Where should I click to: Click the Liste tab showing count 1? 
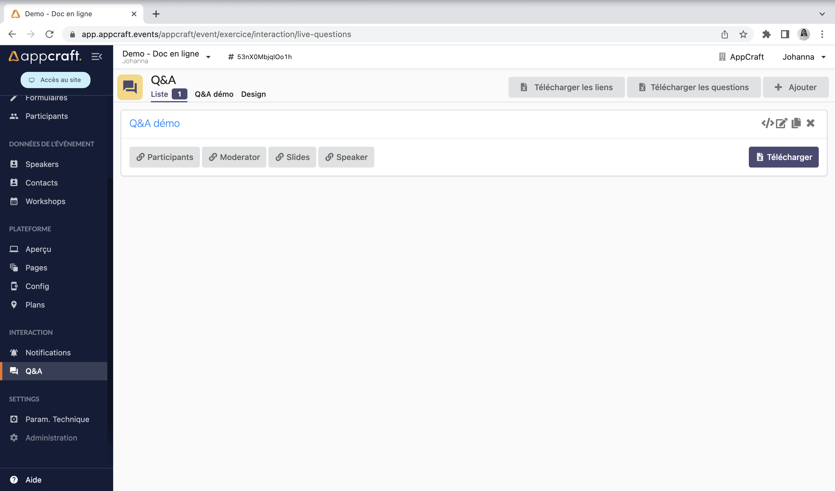tap(168, 94)
